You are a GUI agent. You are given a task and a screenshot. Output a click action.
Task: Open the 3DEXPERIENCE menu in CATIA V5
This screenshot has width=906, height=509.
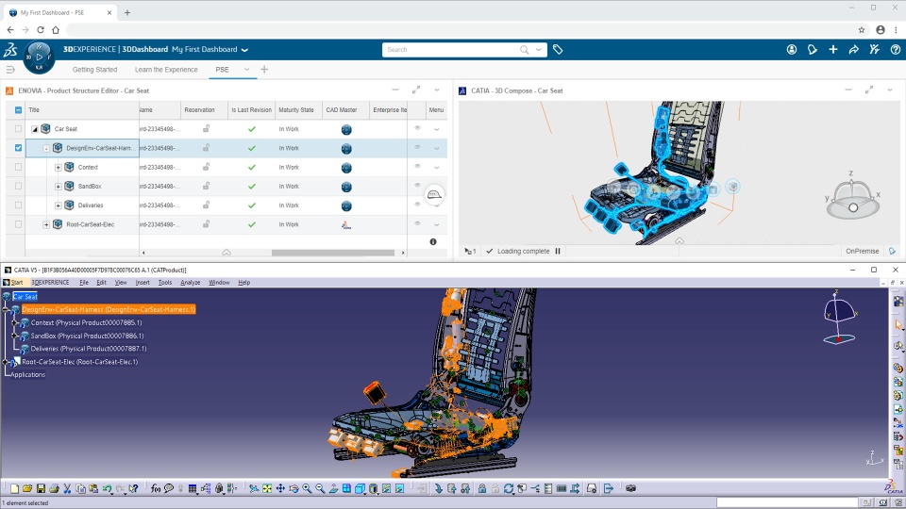coord(50,282)
